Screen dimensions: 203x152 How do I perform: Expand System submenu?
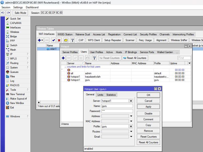tap(28, 67)
